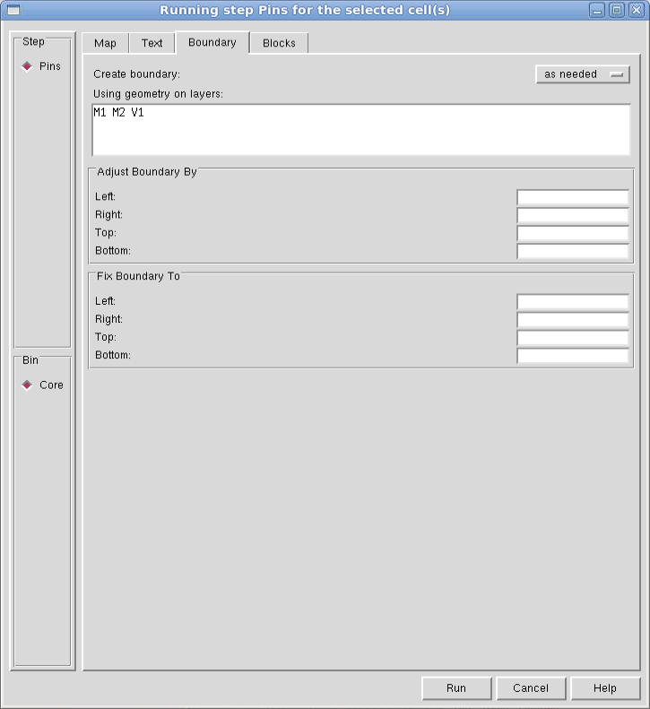Image resolution: width=650 pixels, height=709 pixels.
Task: Switch to the Text tab
Action: [x=152, y=43]
